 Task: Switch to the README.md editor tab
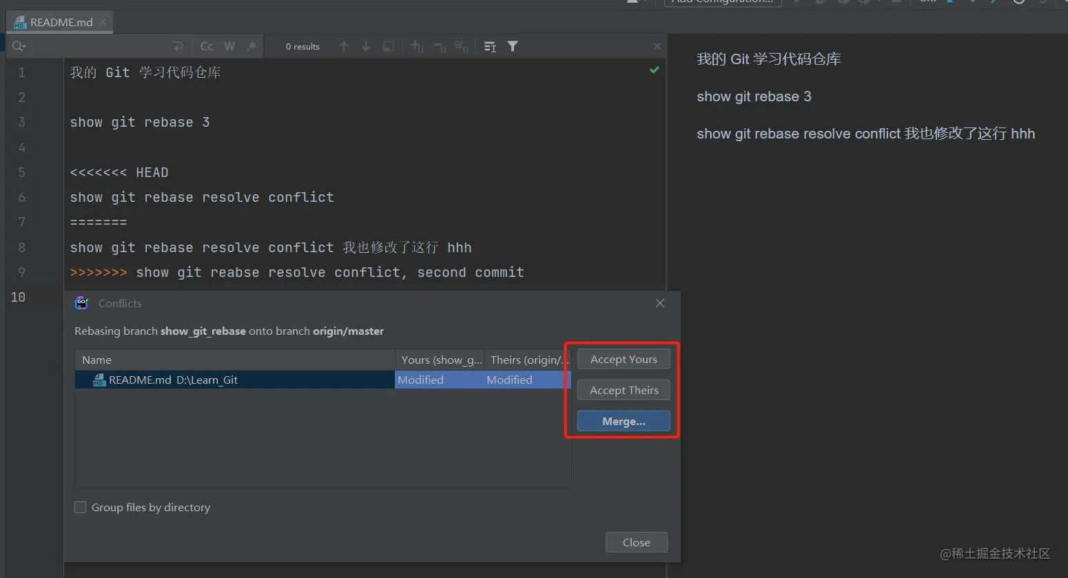coord(61,22)
